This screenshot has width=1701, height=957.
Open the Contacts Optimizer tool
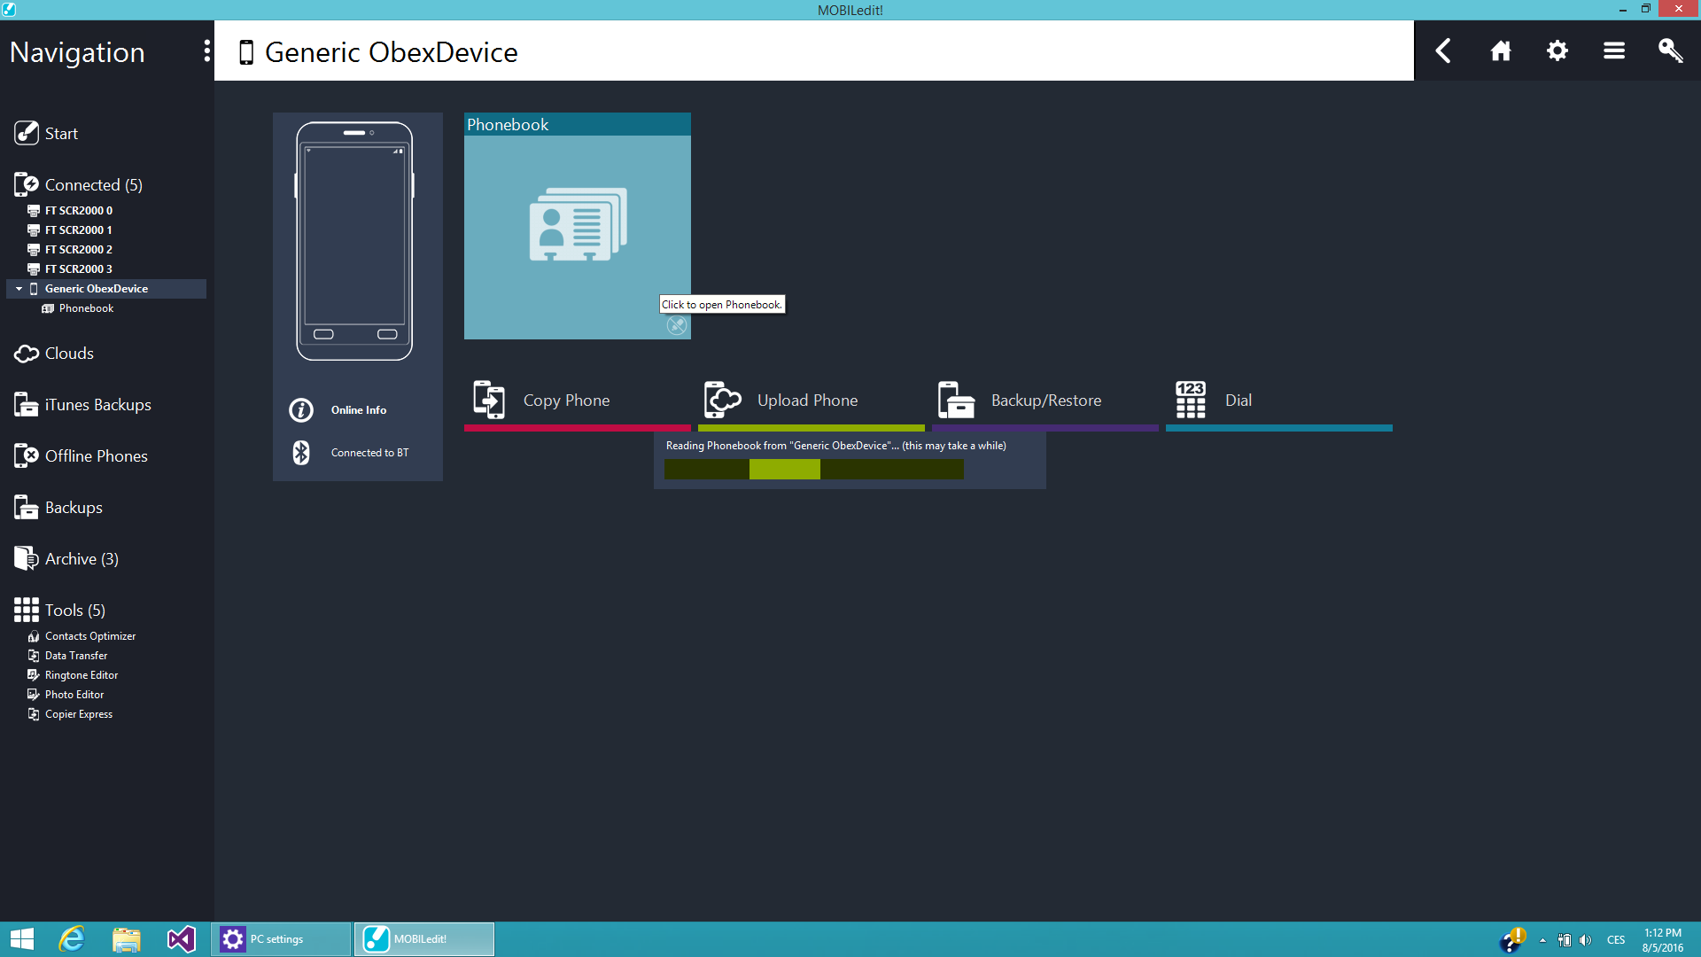[x=89, y=636]
